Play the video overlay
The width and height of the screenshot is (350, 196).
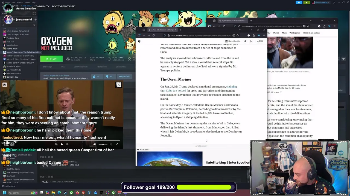(x=62, y=144)
